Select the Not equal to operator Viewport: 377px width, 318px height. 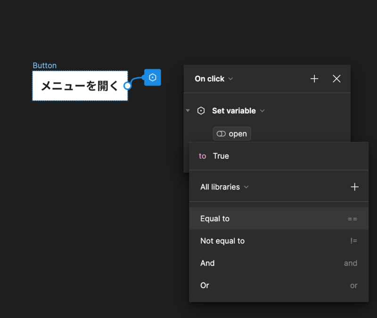tap(279, 241)
